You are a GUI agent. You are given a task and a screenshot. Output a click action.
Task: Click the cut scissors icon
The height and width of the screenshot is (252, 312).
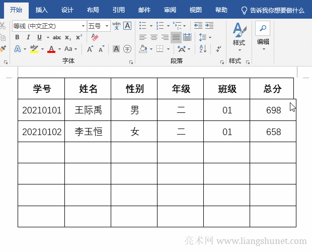point(3,26)
